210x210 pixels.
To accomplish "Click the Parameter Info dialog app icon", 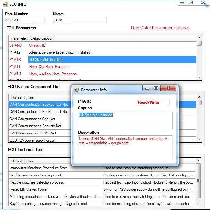I will pyautogui.click(x=77, y=90).
